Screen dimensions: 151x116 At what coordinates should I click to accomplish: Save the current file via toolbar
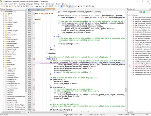7,6
